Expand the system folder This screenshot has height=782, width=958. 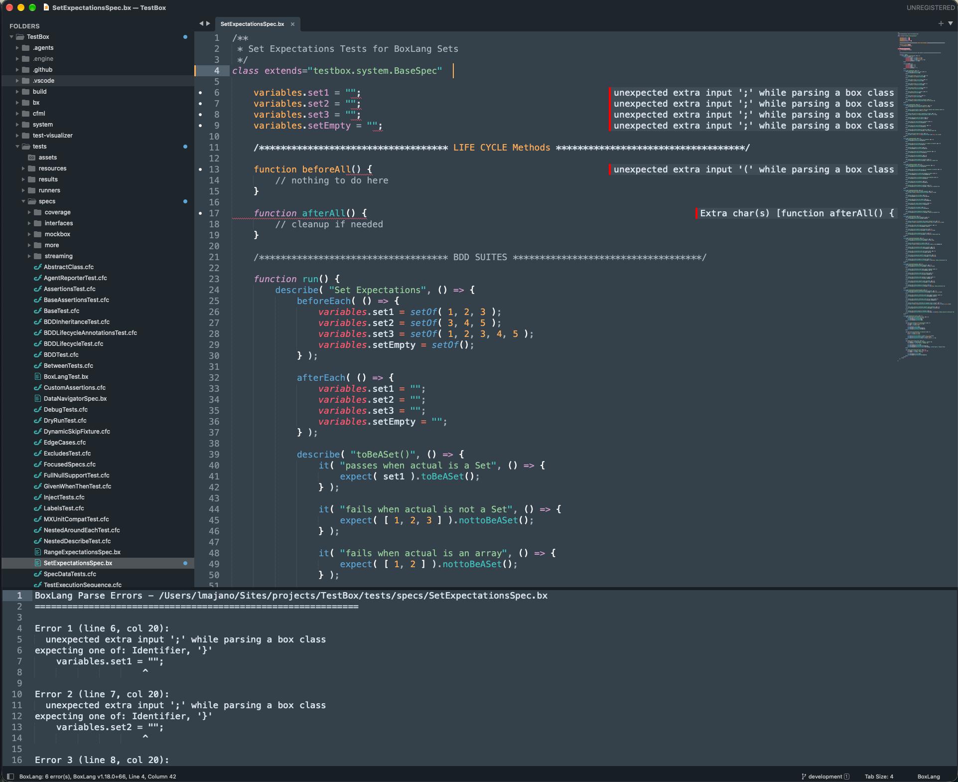coord(17,125)
